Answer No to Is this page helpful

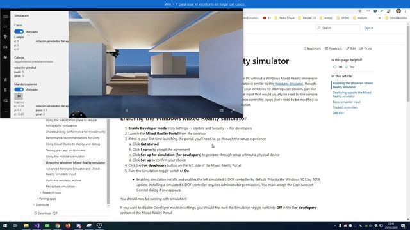pos(350,67)
